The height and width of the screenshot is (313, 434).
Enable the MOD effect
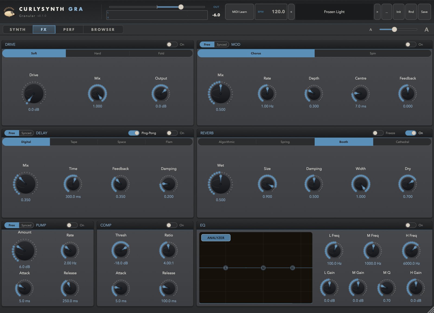[411, 44]
